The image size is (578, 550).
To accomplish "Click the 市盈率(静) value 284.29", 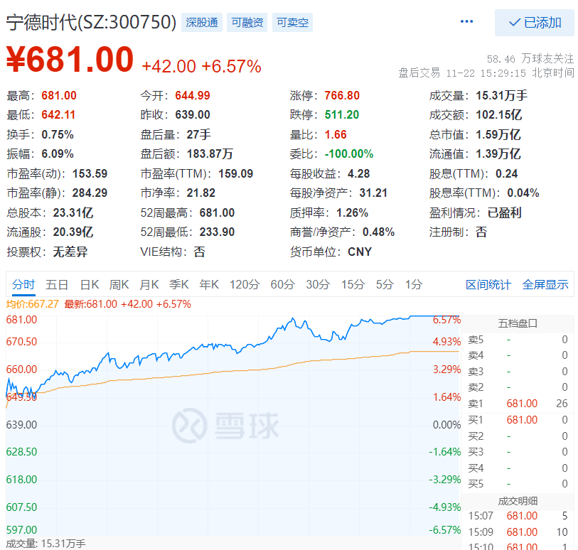I will point(90,193).
